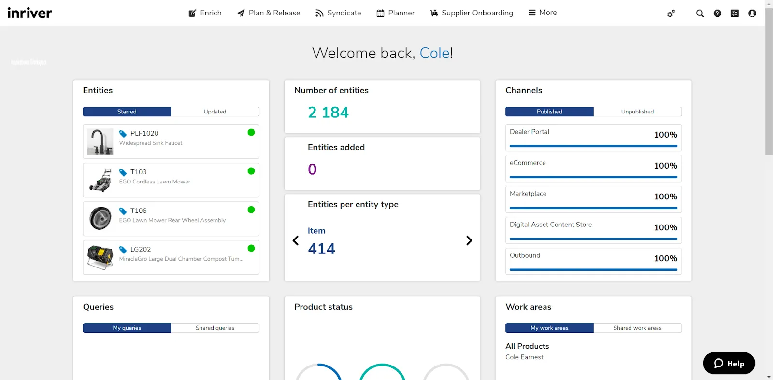Click the Cole name in the welcome heading
Screen dimensions: 773x380
click(435, 53)
